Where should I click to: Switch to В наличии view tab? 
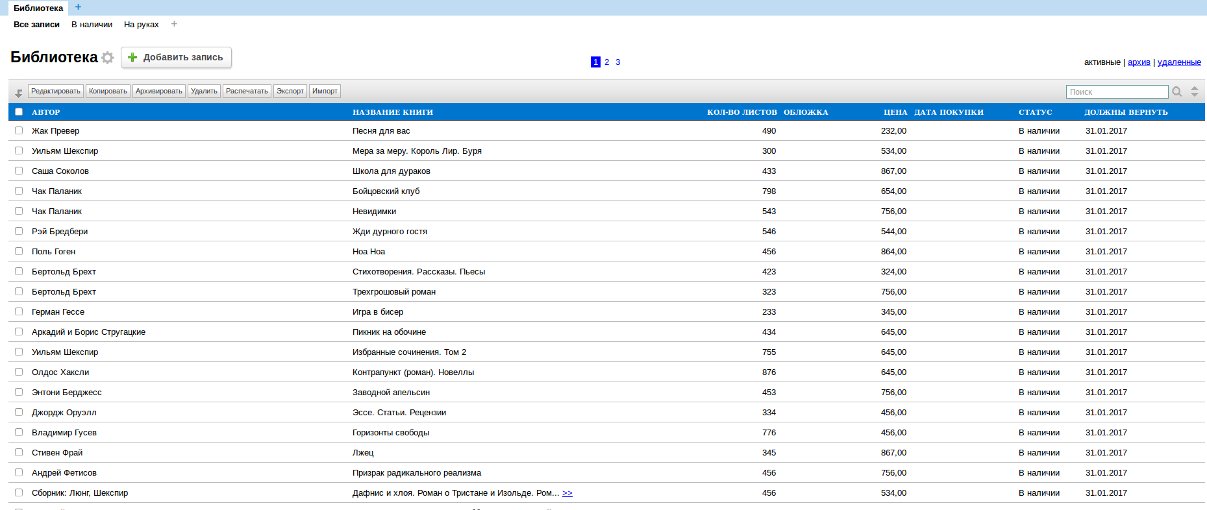pos(92,25)
